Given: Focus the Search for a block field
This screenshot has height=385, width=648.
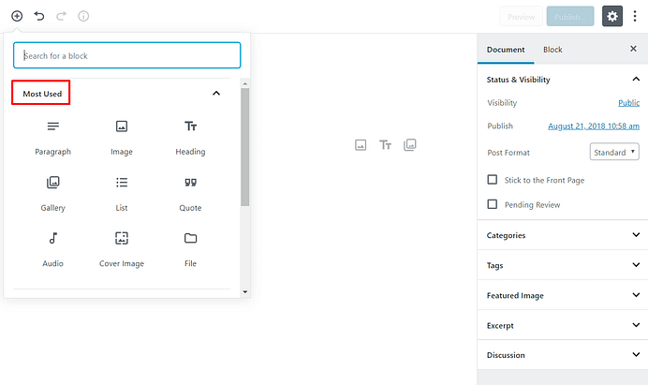Looking at the screenshot, I should click(126, 55).
